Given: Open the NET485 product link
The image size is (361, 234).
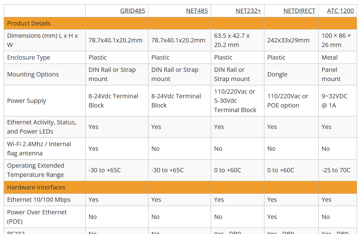Looking at the screenshot, I should click(x=197, y=11).
